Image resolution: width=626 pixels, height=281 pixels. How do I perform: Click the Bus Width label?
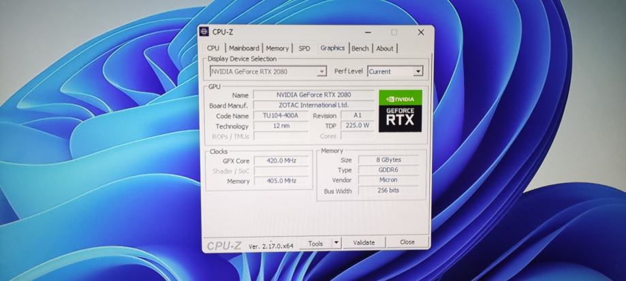[338, 191]
